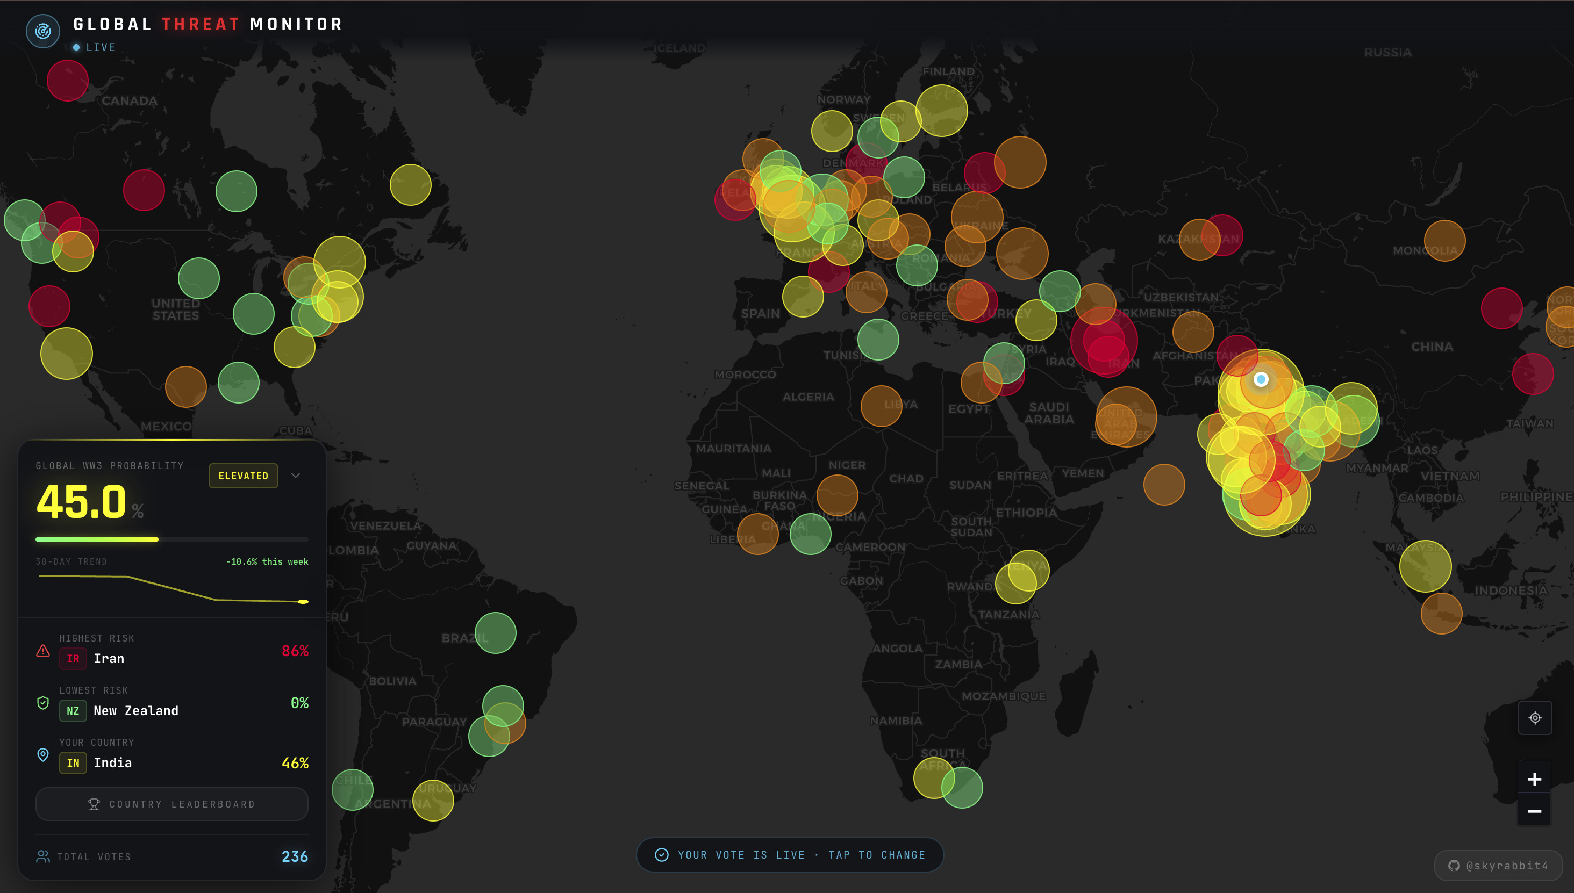
Task: Click the users icon next to Total Votes
Action: (42, 856)
